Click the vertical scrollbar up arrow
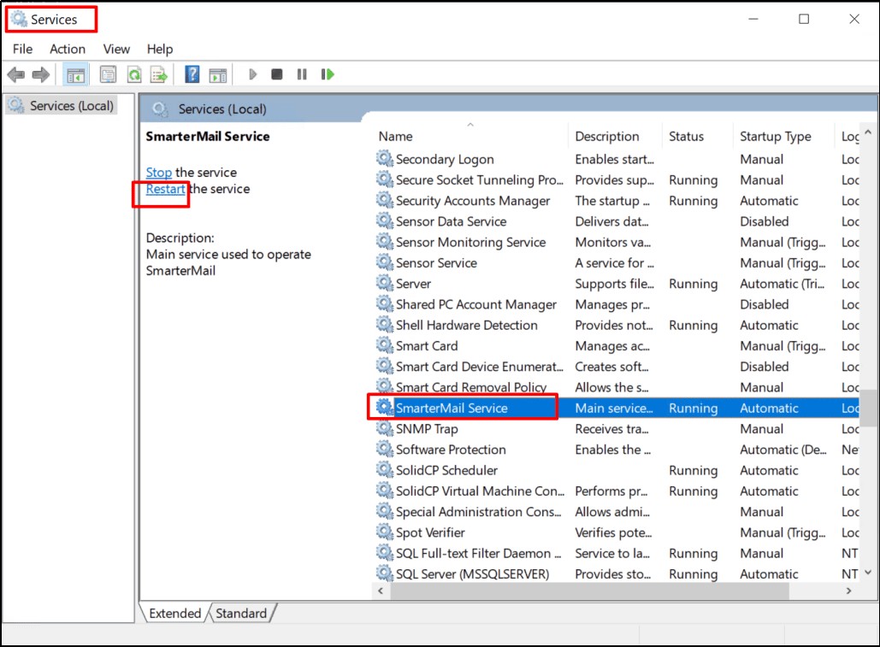Viewport: 880px width, 647px height. click(868, 132)
